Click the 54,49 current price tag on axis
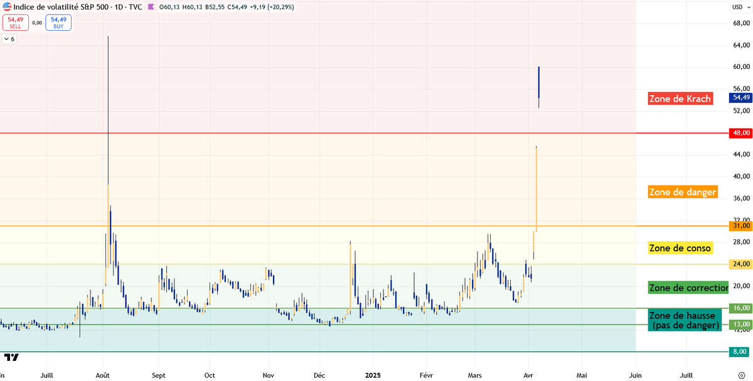753x381 pixels. (740, 98)
